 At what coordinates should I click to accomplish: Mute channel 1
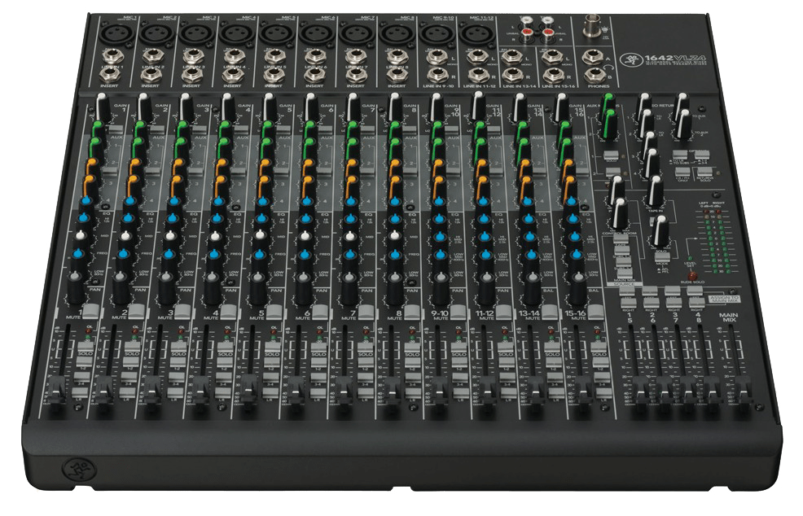(x=90, y=310)
